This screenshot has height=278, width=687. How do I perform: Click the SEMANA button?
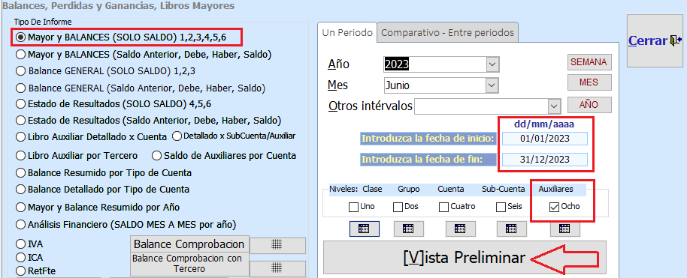coord(589,62)
